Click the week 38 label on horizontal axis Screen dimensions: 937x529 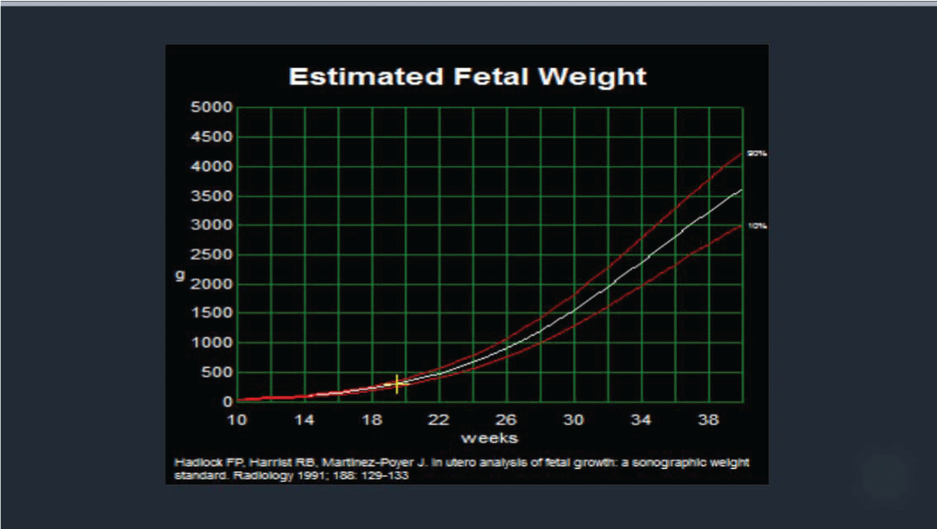[x=707, y=420]
